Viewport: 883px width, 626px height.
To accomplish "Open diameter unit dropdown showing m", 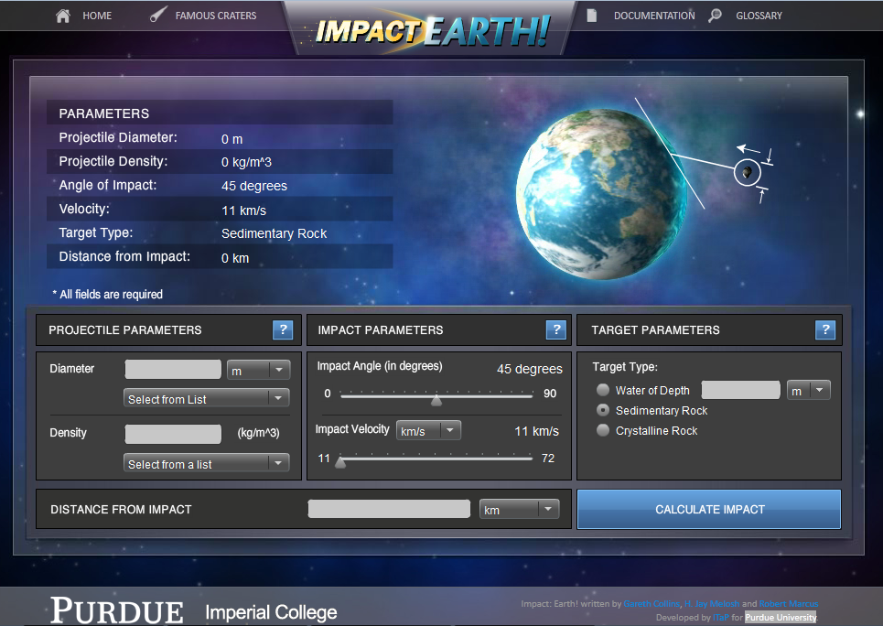I will click(x=258, y=370).
